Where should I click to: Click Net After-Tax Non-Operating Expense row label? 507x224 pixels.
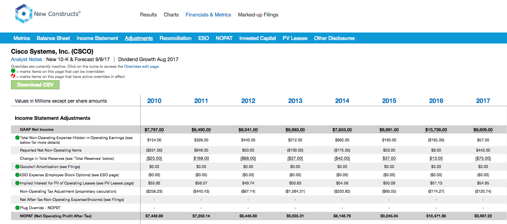(72, 200)
